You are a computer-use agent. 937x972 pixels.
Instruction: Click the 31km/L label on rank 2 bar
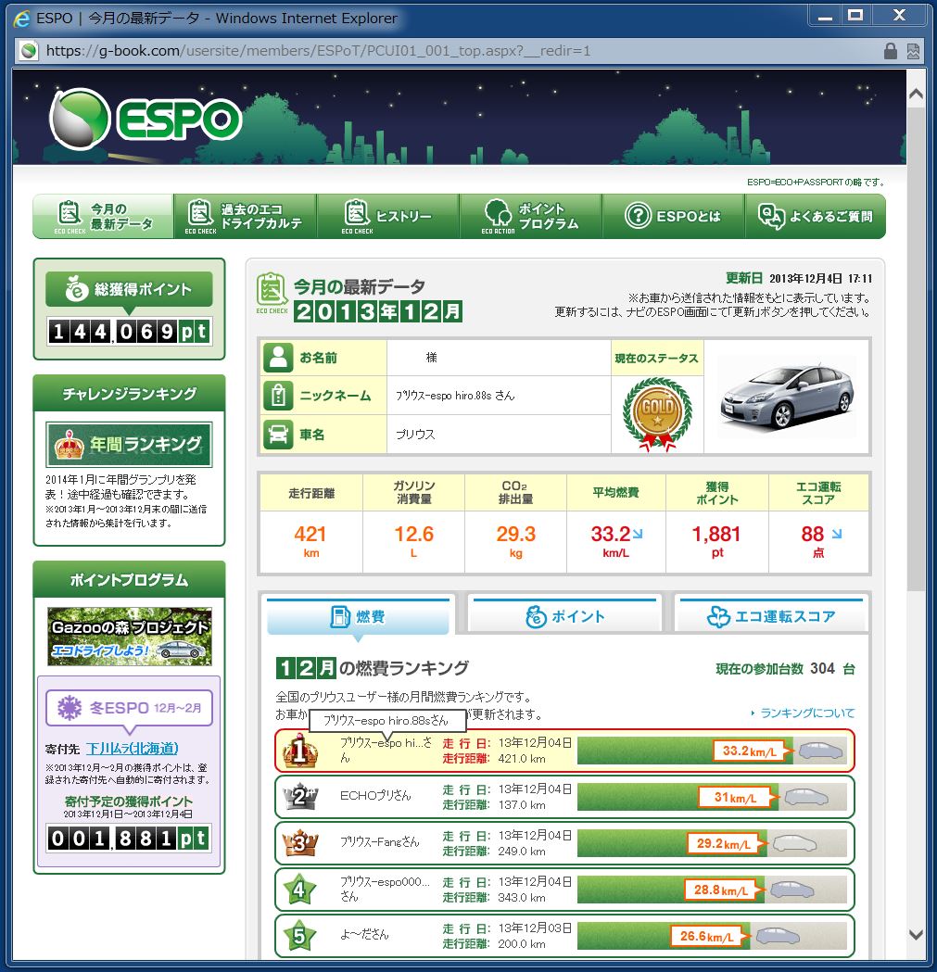pos(735,797)
